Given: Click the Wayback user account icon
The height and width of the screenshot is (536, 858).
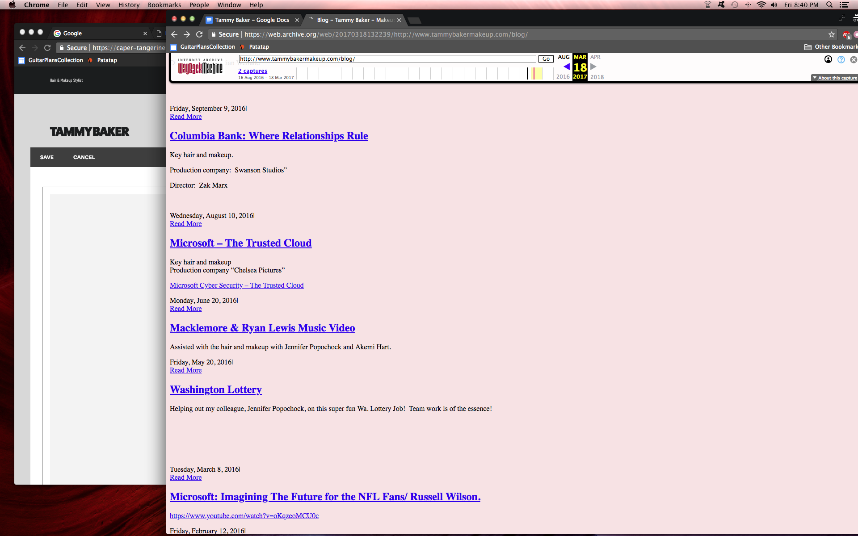Looking at the screenshot, I should (828, 59).
